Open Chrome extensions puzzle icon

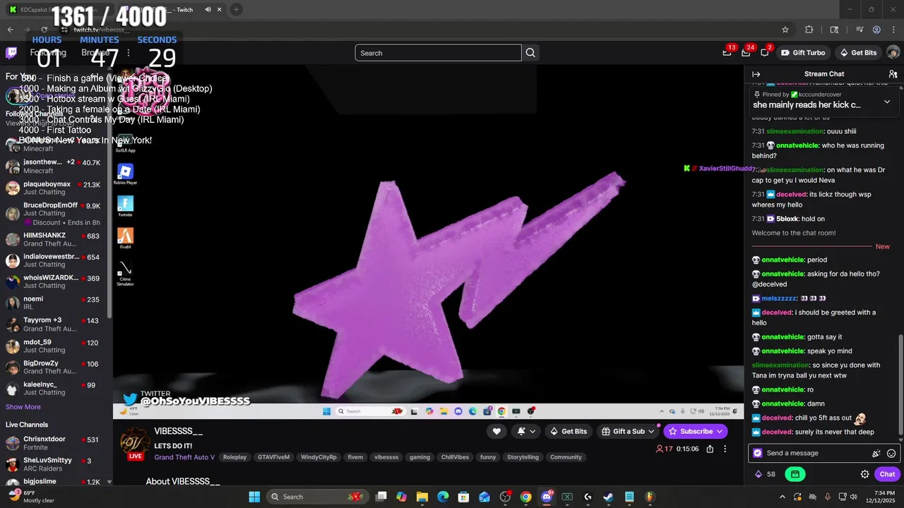[x=809, y=30]
